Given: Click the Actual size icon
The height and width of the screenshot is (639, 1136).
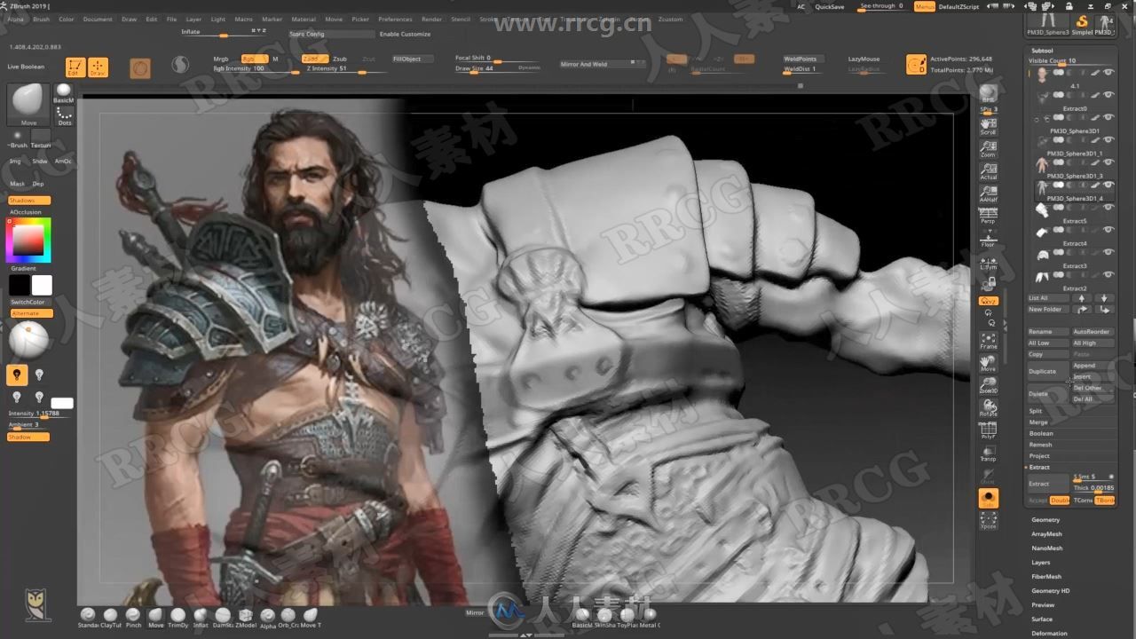Looking at the screenshot, I should tap(988, 171).
